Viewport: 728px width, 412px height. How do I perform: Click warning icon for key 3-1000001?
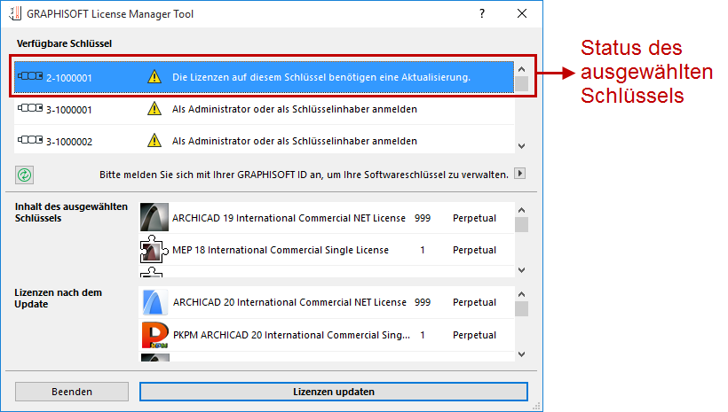(x=154, y=110)
